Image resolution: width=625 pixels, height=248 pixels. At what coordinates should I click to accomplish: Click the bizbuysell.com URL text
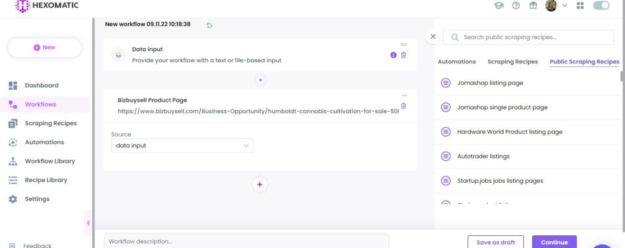click(x=258, y=112)
